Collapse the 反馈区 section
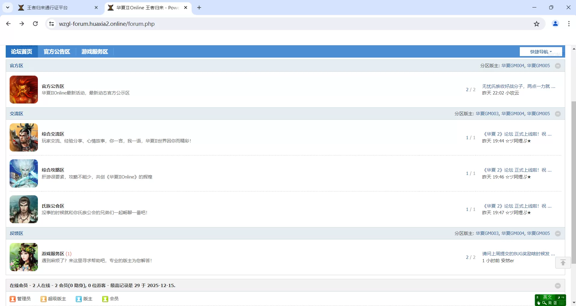 click(x=558, y=233)
